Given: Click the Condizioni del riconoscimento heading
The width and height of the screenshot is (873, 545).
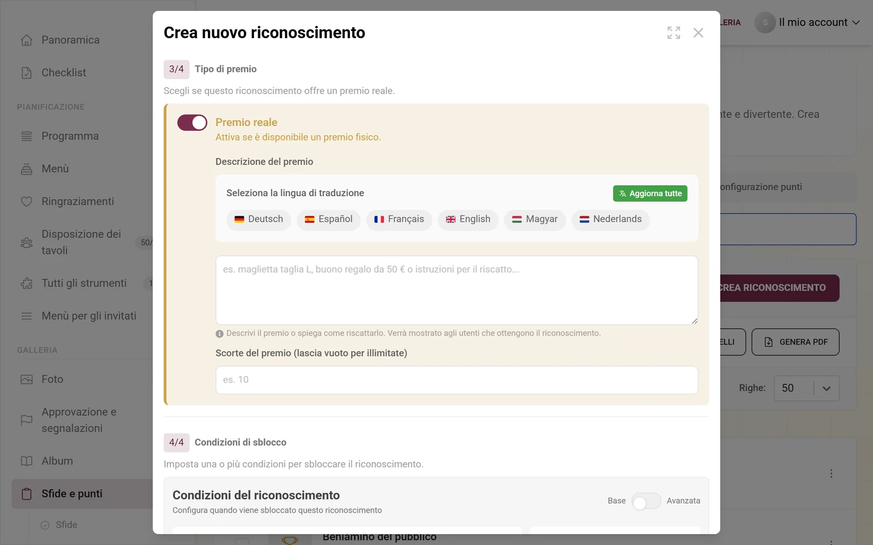Looking at the screenshot, I should (x=256, y=495).
